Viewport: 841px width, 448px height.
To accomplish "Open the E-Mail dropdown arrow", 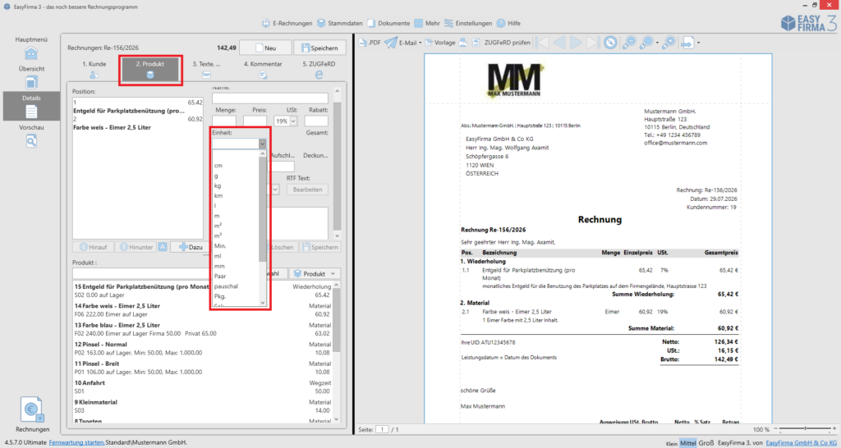I will tap(420, 43).
